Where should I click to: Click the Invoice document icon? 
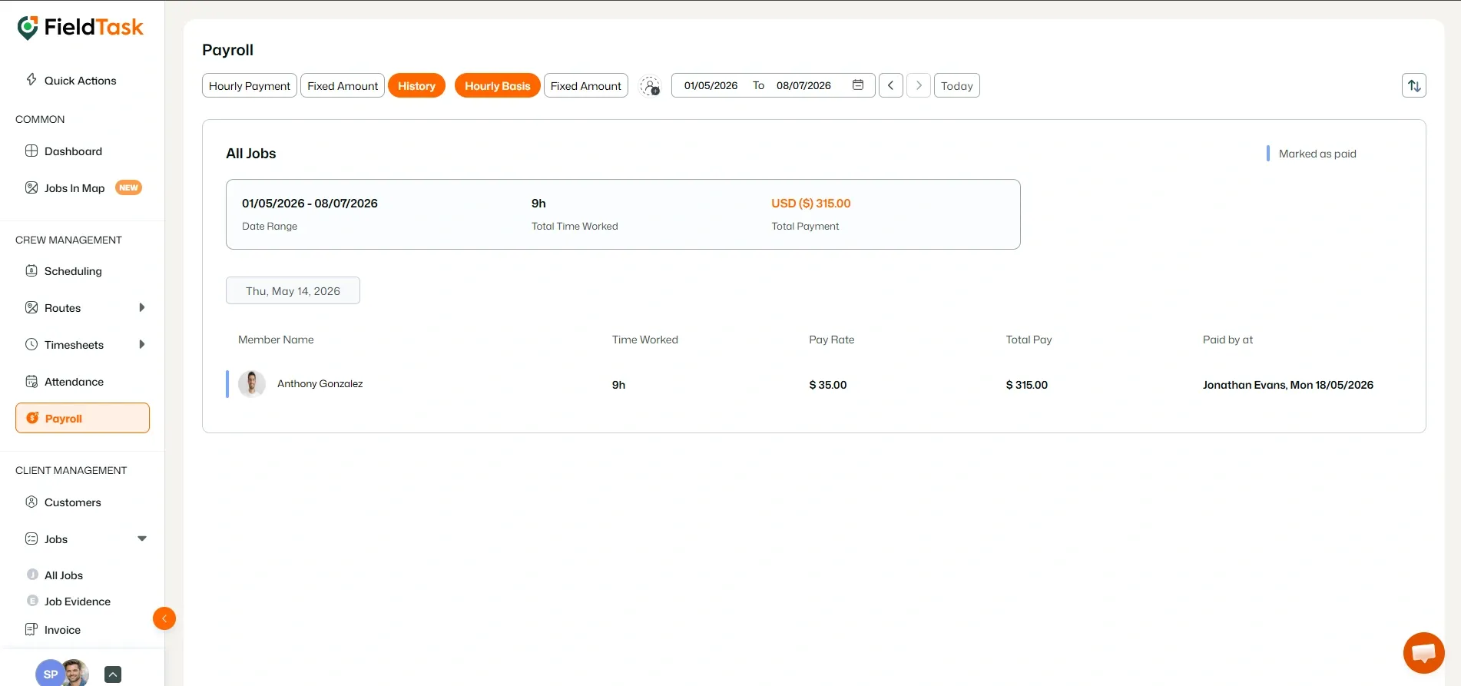[31, 629]
